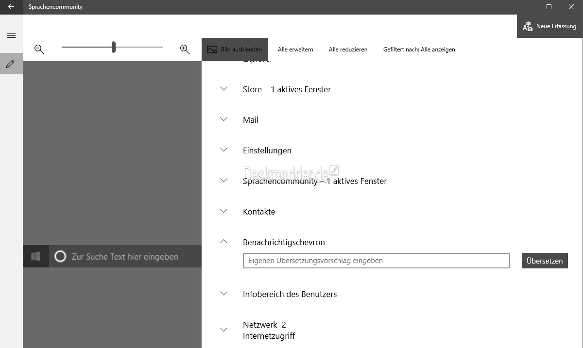The width and height of the screenshot is (583, 348).
Task: Choose Alle reduzieren
Action: coord(348,50)
